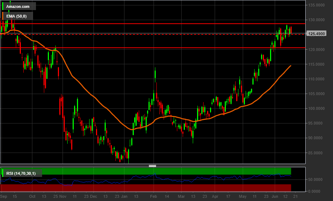Grab the divider handle above RSI panel
Image resolution: width=333 pixels, height=201 pixels.
[x=152, y=166]
